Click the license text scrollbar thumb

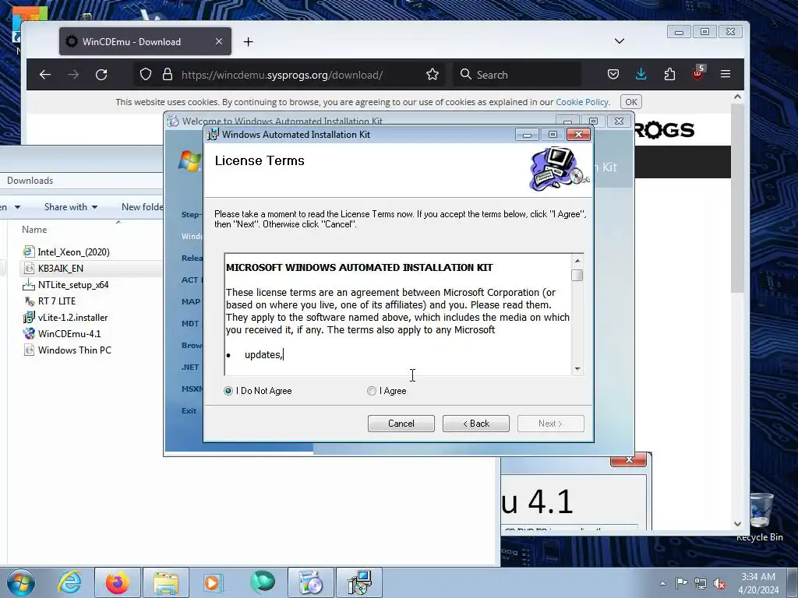(x=577, y=275)
